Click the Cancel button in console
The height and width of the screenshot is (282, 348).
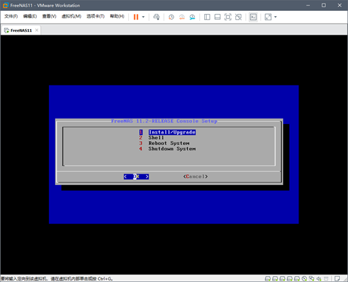point(195,176)
